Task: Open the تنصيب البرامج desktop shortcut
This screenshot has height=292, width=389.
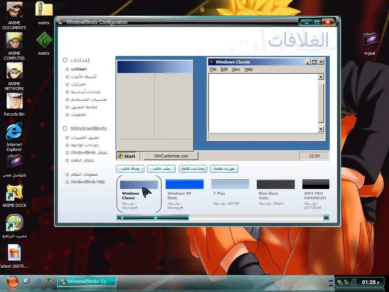Action: tap(14, 226)
